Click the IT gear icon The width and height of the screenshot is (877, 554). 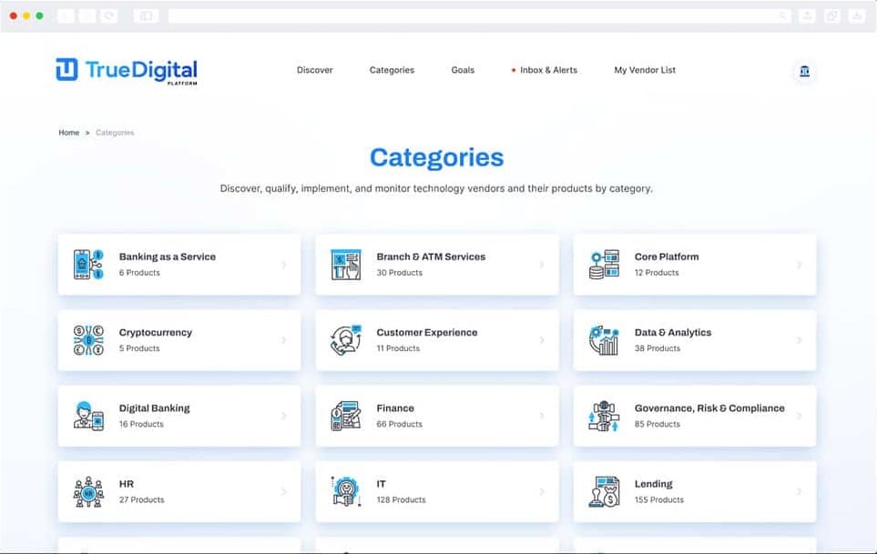tap(346, 491)
